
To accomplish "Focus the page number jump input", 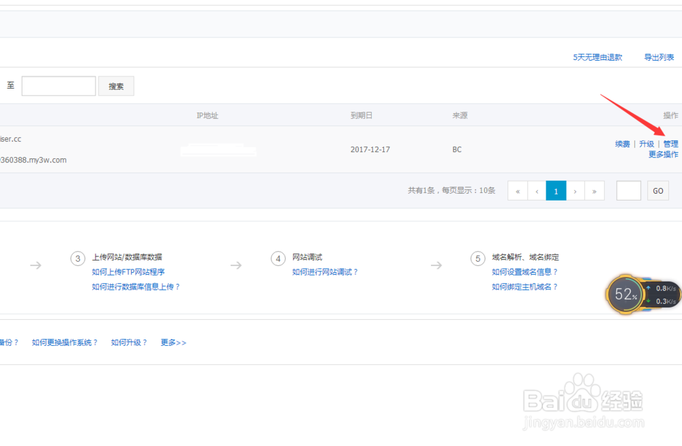I will [629, 190].
